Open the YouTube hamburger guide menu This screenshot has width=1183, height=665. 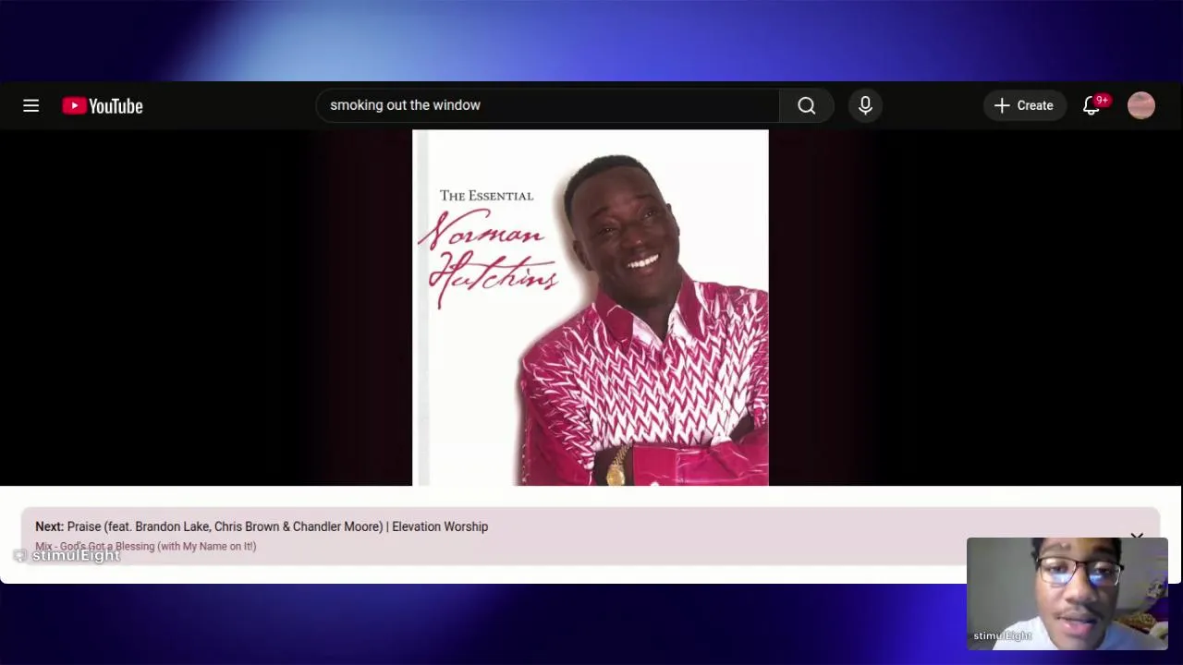tap(30, 106)
